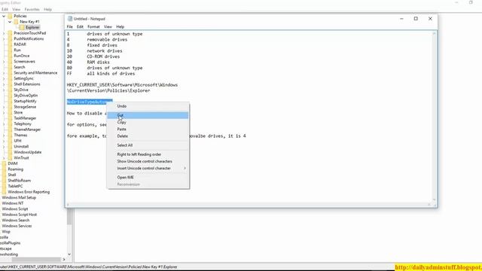The width and height of the screenshot is (482, 271).
Task: Click the Run key folder icon
Action: coord(10,50)
